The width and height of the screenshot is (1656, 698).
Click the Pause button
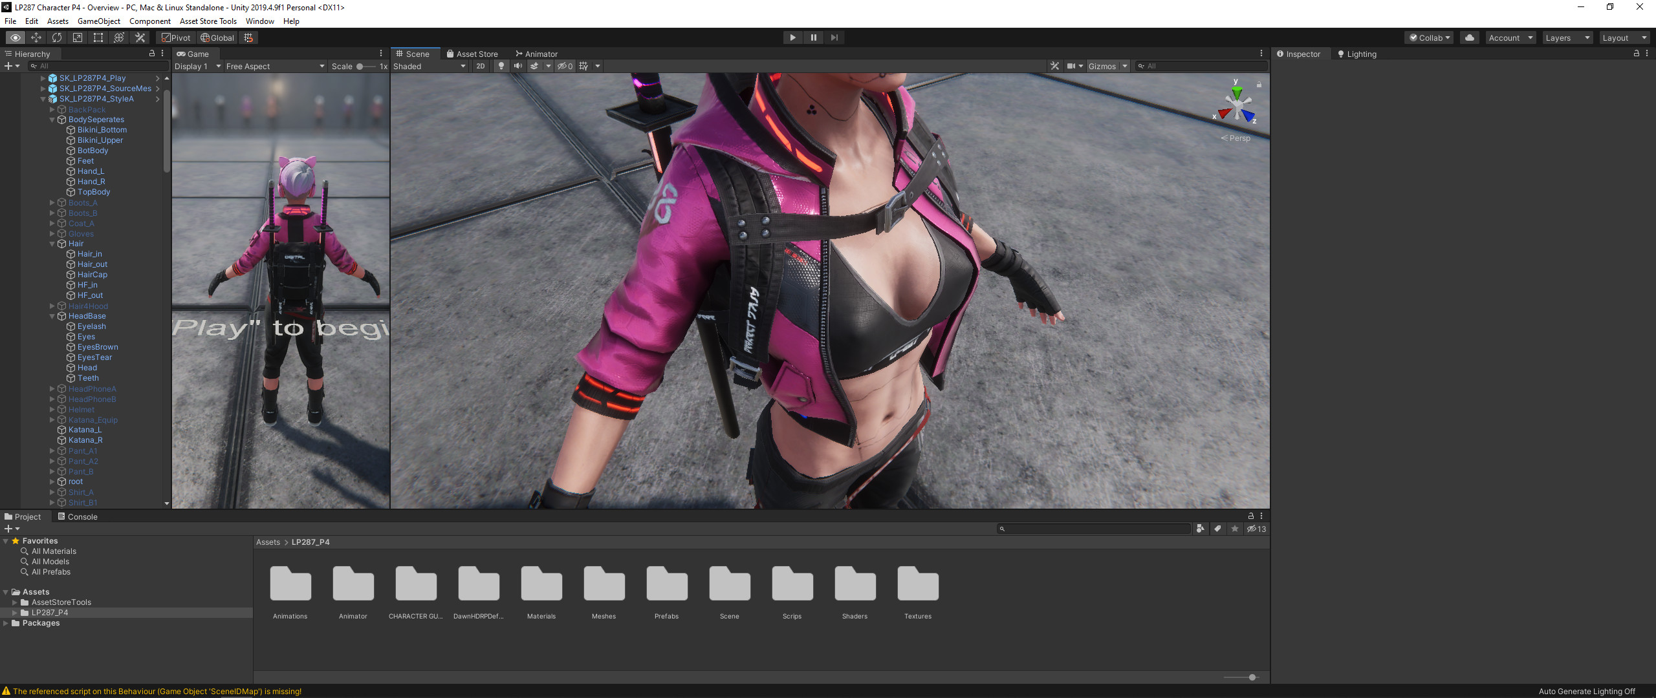[x=813, y=37]
